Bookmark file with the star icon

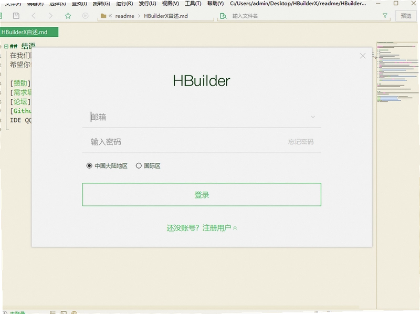(68, 16)
